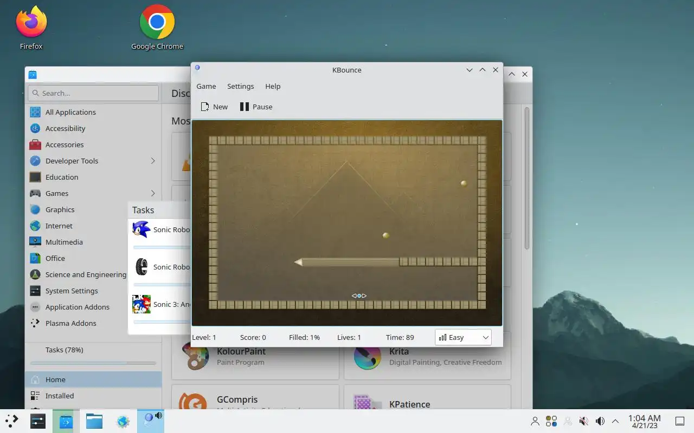This screenshot has width=694, height=433.
Task: Open the clock showing 1:04 AM
Action: pos(644,421)
